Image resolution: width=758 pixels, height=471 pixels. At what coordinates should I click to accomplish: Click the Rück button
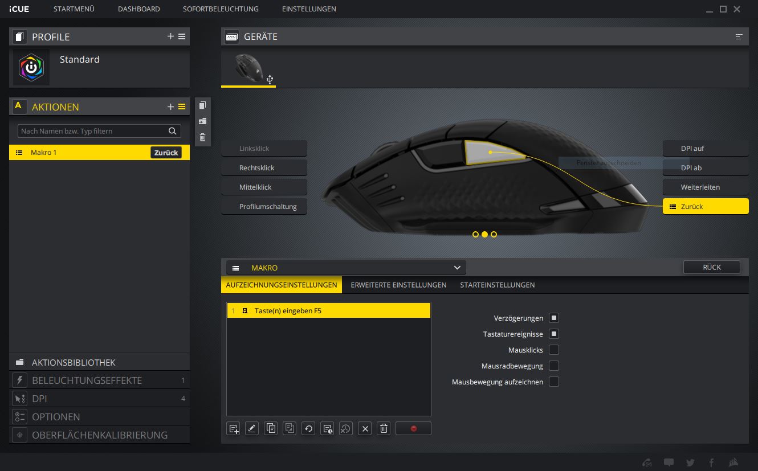(712, 267)
